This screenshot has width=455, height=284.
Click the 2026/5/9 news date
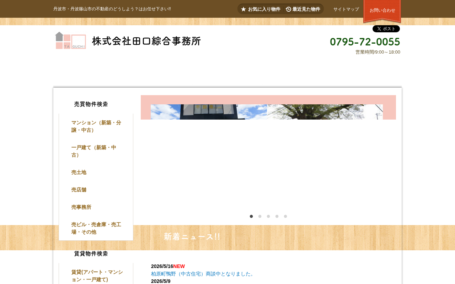(161, 281)
